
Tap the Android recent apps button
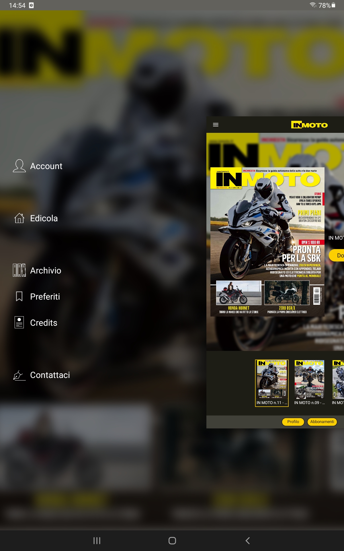[x=97, y=541]
